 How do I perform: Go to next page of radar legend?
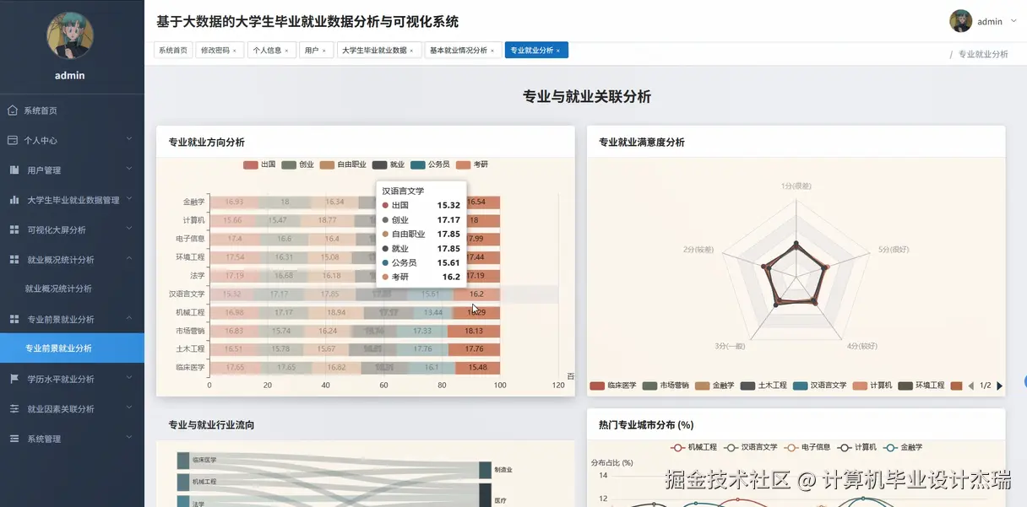coord(999,386)
